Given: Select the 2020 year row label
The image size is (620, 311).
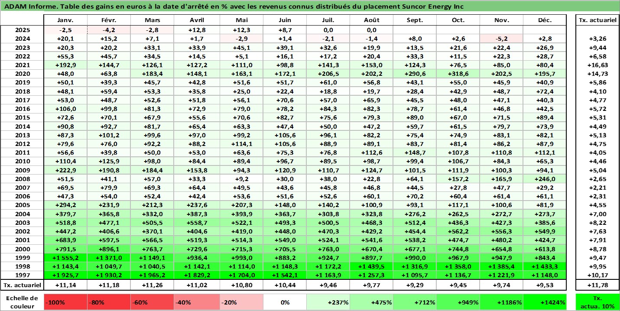Looking at the screenshot, I should point(22,74).
